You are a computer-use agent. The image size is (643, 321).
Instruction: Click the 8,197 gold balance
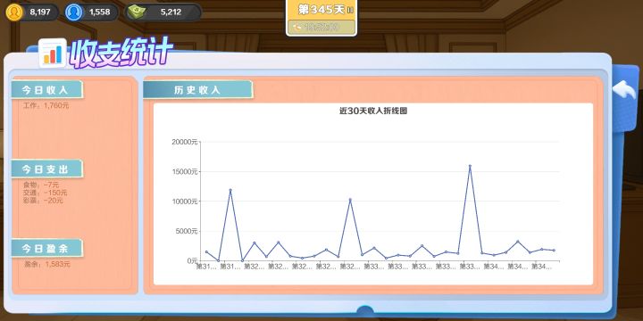click(40, 12)
